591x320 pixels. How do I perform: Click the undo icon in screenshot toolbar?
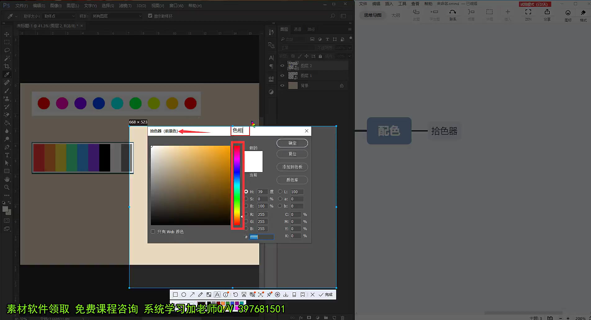coord(236,295)
